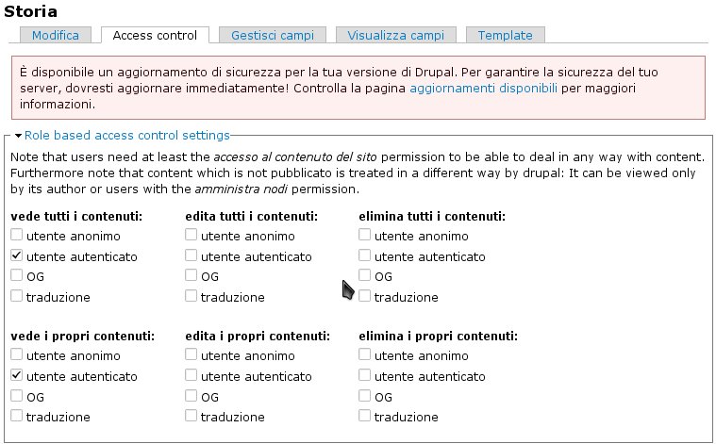Enable traduzione under edita tutti i contenuti
This screenshot has height=444, width=716.
click(x=191, y=296)
